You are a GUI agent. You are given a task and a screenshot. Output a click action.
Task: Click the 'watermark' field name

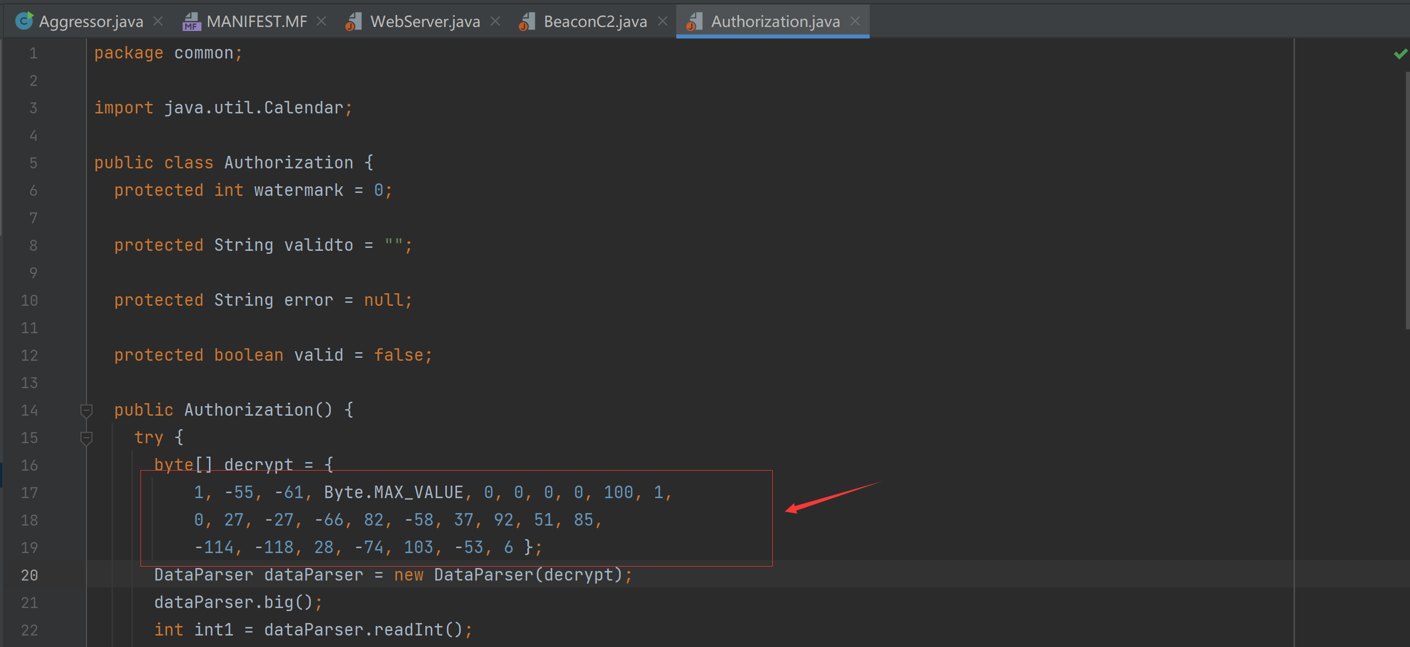coord(299,190)
